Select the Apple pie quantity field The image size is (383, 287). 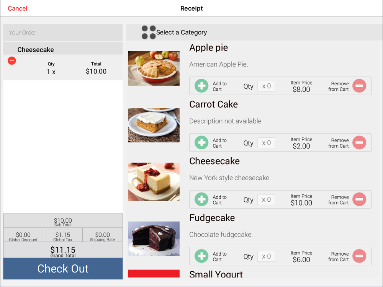pyautogui.click(x=266, y=86)
